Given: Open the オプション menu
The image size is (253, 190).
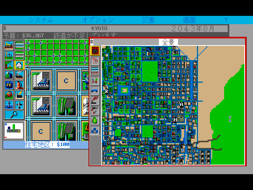Looking at the screenshot, I should 98,20.
